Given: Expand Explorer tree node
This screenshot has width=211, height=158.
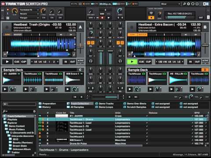Looking at the screenshot, I should [x=5, y=122].
